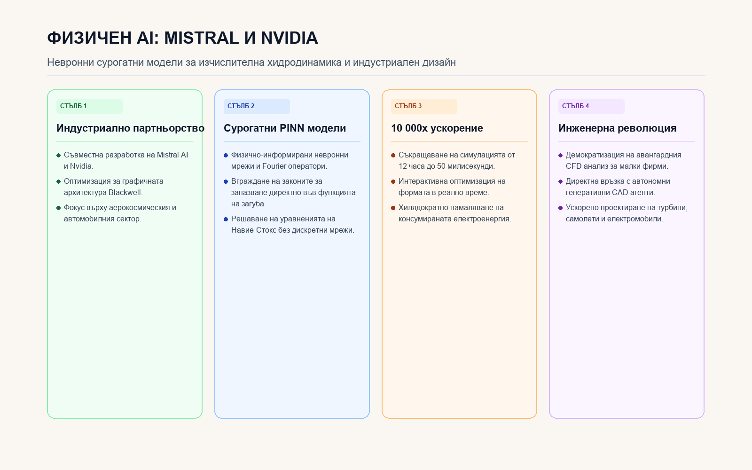
Task: Click the subtitle about Невронни сурогатни модели
Action: point(251,63)
